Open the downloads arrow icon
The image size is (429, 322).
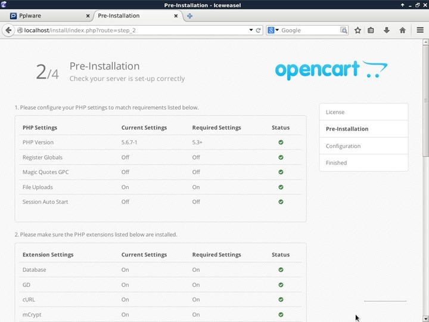coord(386,30)
